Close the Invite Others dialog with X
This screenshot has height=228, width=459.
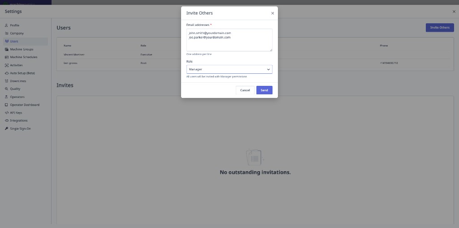273,13
